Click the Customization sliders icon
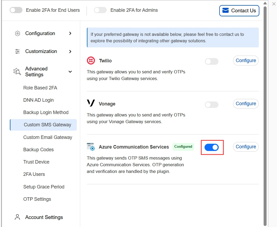Image resolution: width=277 pixels, height=227 pixels. [x=17, y=51]
